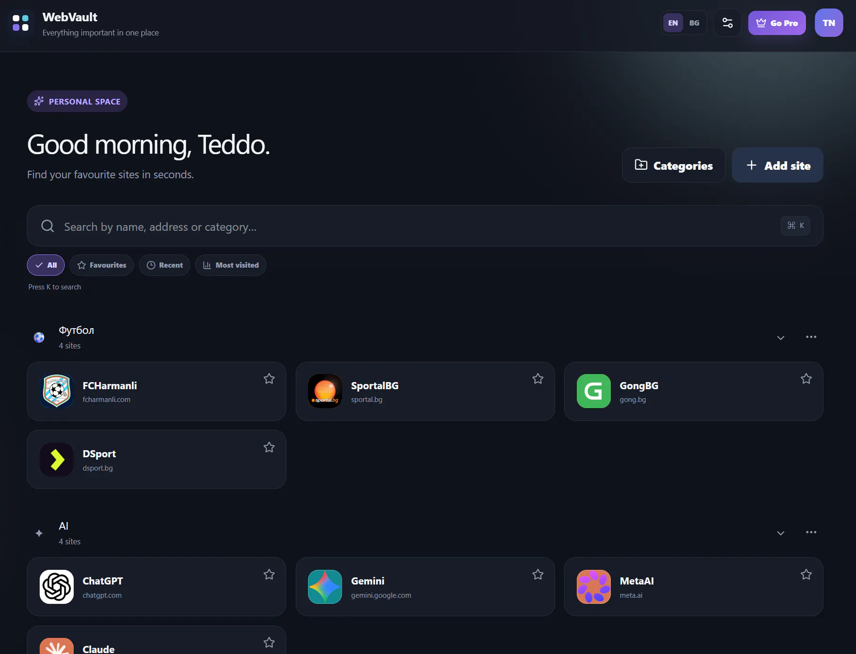Collapse the AI category section
Screen dimensions: 856x654
pos(781,533)
